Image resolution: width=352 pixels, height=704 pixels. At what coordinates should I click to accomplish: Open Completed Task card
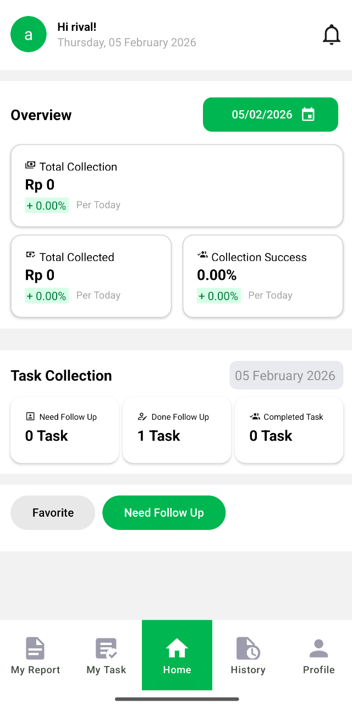pyautogui.click(x=289, y=430)
